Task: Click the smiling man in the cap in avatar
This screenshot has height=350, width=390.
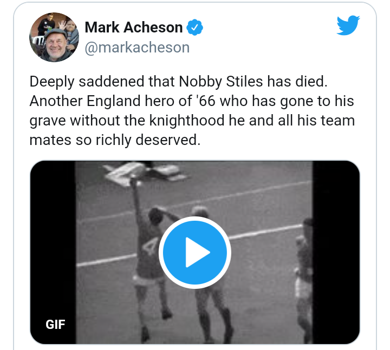Action: point(55,46)
